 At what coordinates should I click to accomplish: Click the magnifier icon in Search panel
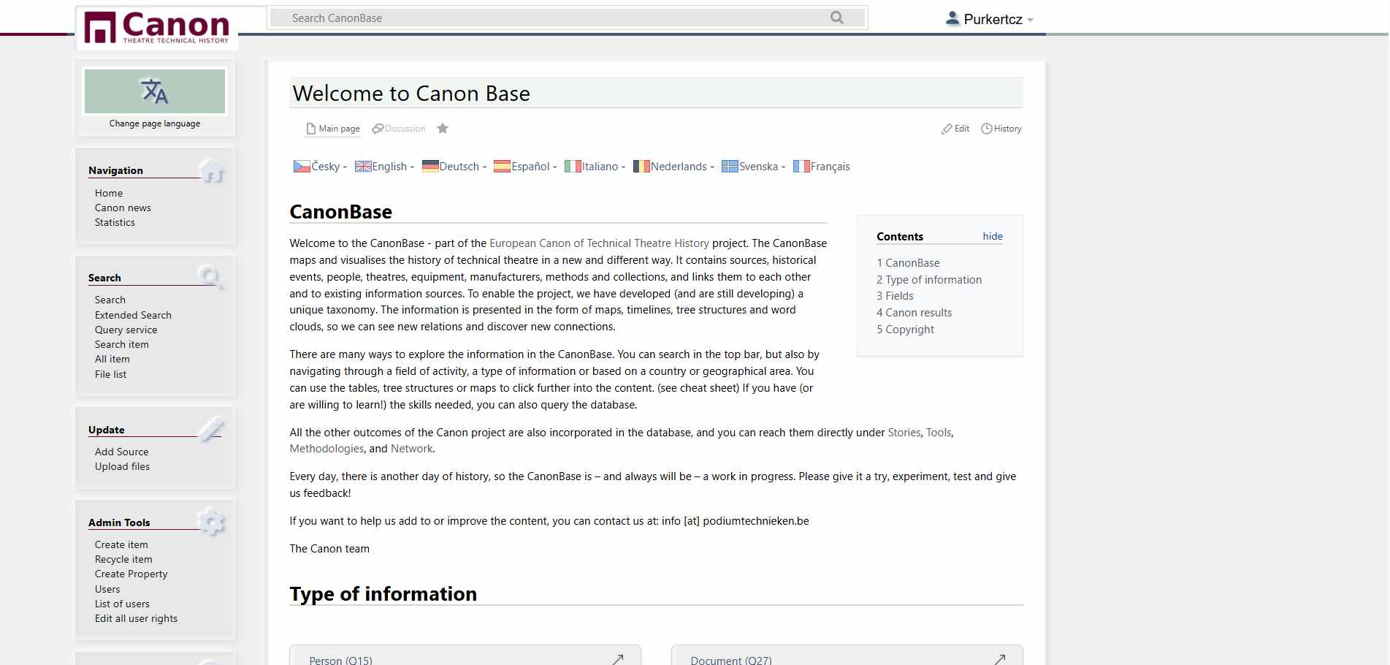click(x=211, y=278)
